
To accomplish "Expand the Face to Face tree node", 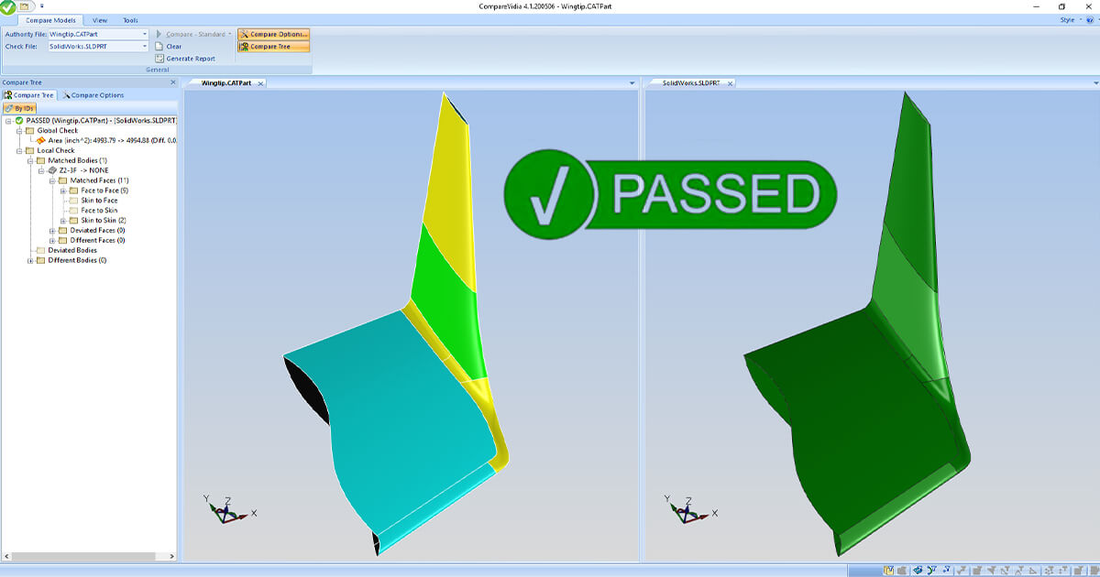I will [x=63, y=191].
